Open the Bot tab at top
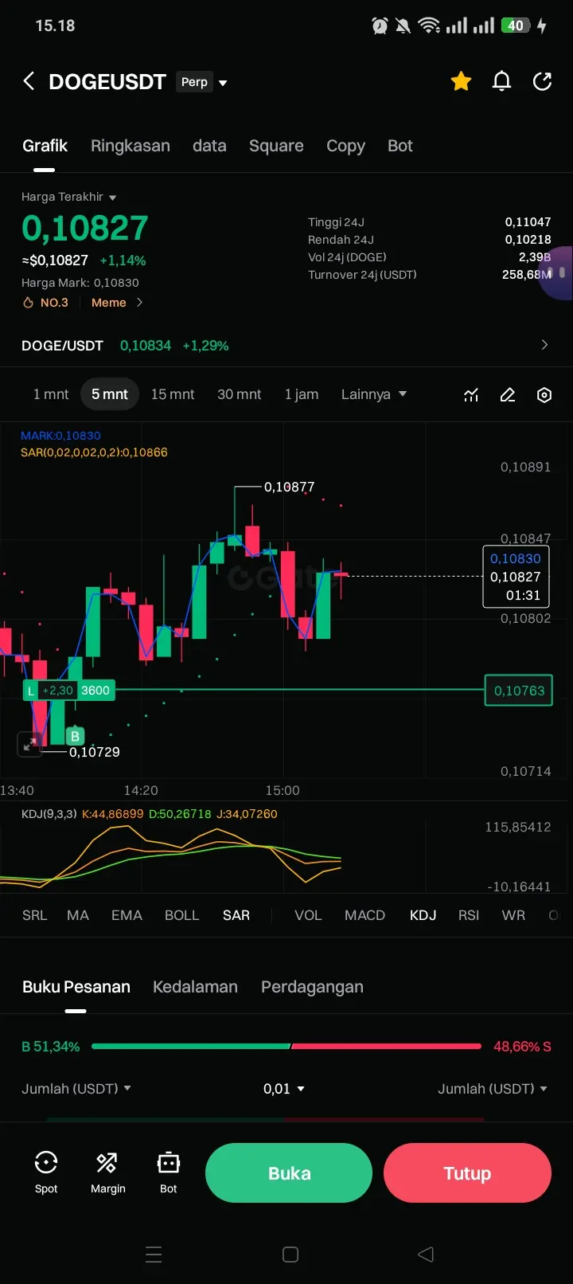Screen dimensions: 573x1284 [x=400, y=146]
